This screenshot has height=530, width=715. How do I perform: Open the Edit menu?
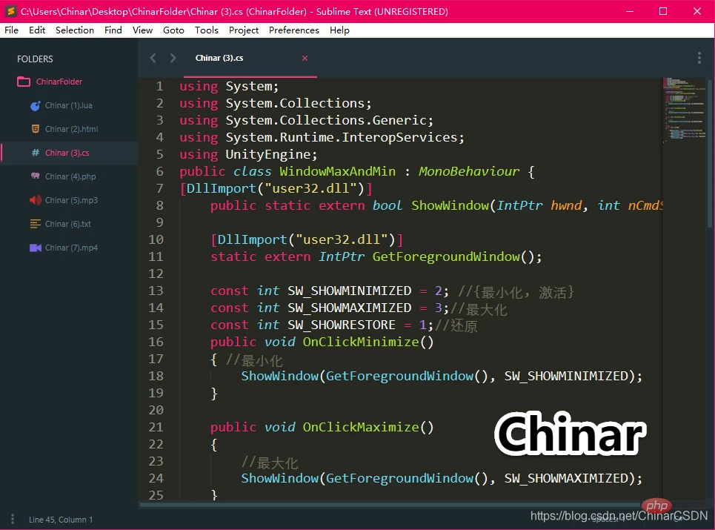tap(37, 30)
